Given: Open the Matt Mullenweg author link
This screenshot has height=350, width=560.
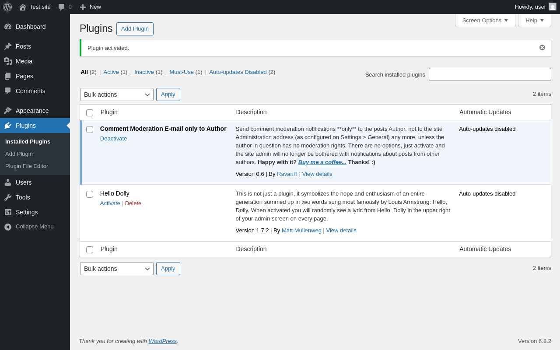Looking at the screenshot, I should coord(301,231).
